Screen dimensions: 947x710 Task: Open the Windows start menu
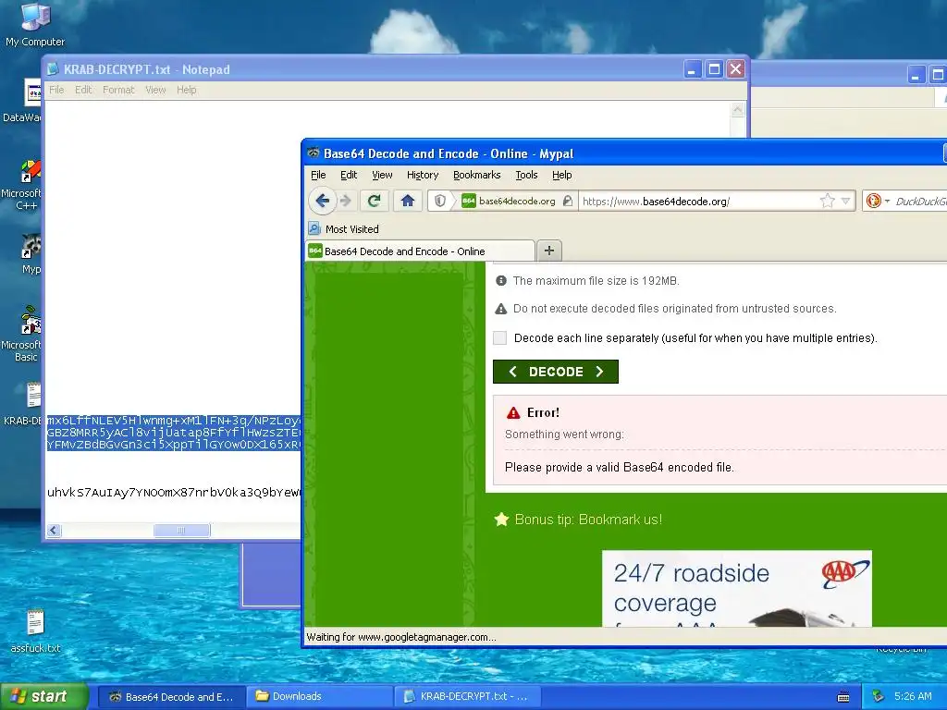click(44, 696)
